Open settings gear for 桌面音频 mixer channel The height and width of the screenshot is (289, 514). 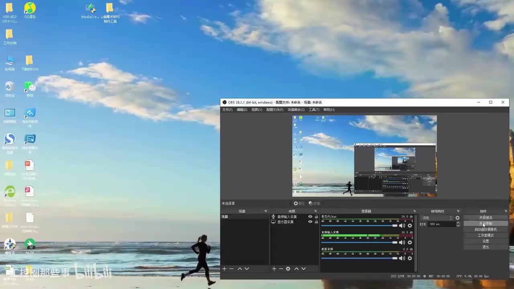tap(410, 258)
